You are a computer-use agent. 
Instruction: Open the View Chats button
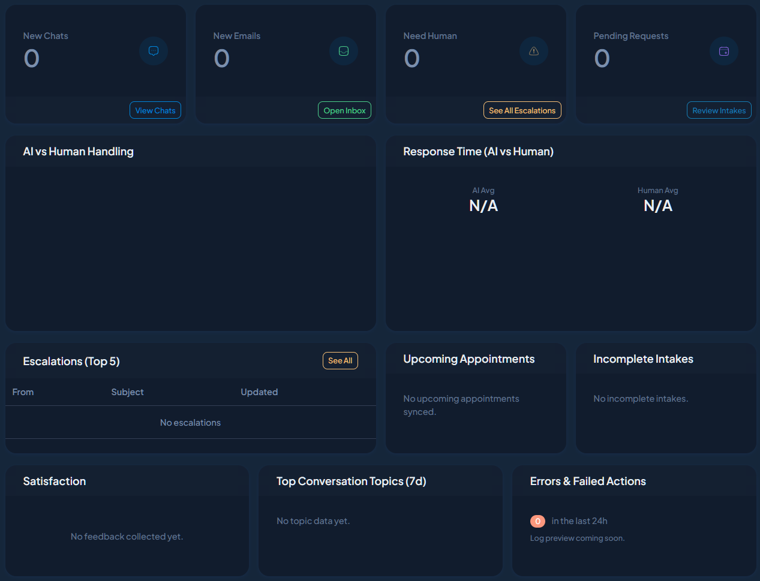(x=155, y=110)
